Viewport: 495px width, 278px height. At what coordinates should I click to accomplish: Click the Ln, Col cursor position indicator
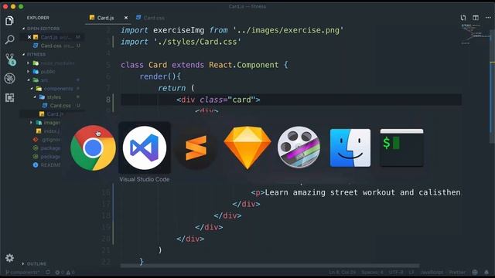pyautogui.click(x=342, y=272)
